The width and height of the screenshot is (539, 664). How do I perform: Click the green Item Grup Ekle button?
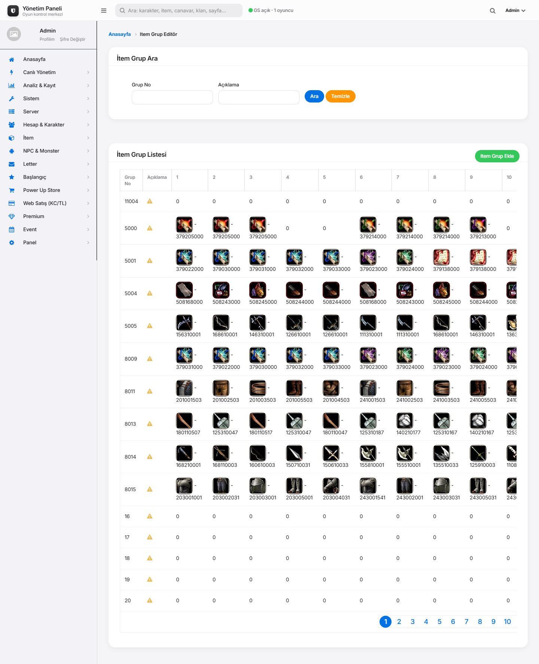click(497, 156)
